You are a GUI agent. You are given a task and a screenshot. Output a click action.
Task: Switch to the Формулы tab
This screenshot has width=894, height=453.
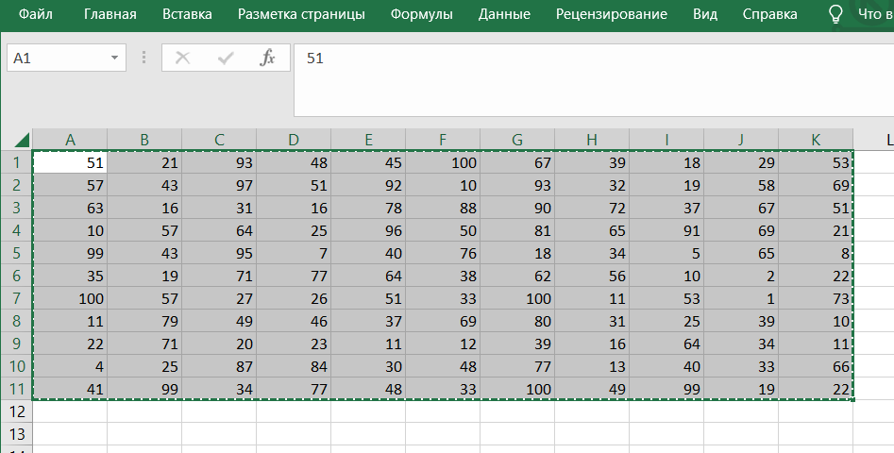(421, 14)
